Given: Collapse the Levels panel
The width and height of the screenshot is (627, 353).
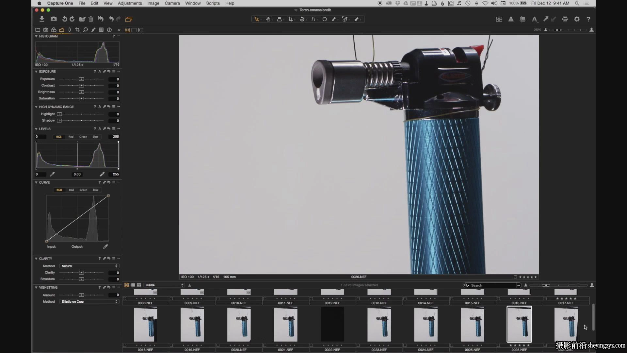Looking at the screenshot, I should pos(36,129).
